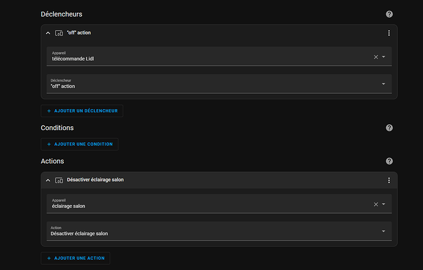
Task: Click Ajouter un déclencheur button
Action: pos(82,111)
